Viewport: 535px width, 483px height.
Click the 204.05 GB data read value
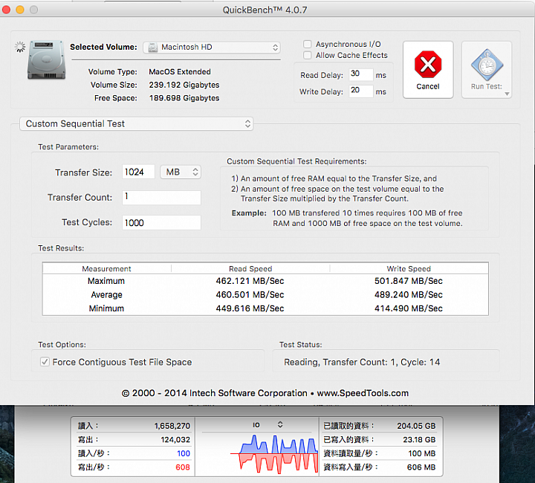416,426
